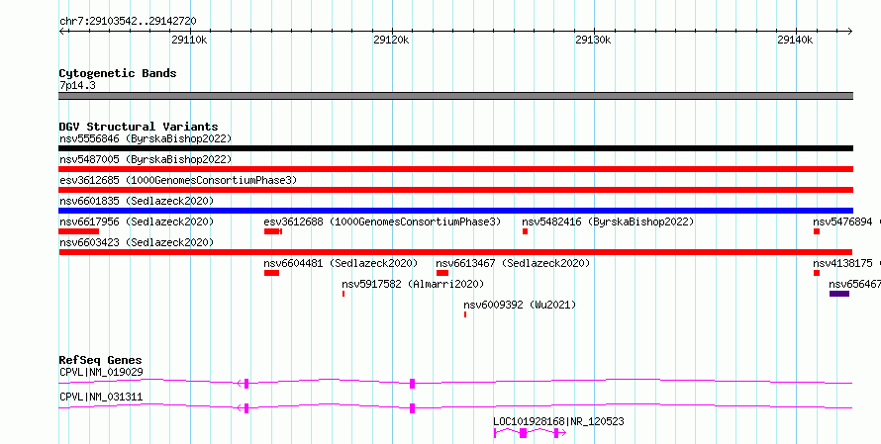The width and height of the screenshot is (881, 444).
Task: Select the small red nsv5482416 square
Action: pyautogui.click(x=526, y=231)
